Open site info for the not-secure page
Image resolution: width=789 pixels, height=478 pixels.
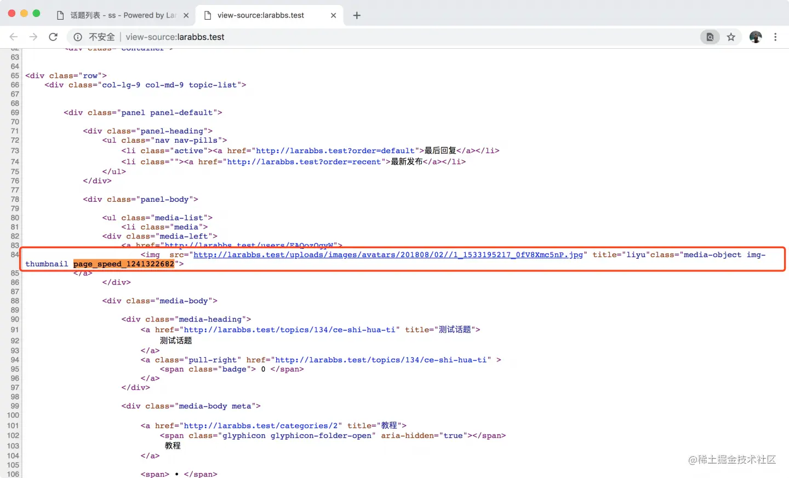(x=78, y=37)
